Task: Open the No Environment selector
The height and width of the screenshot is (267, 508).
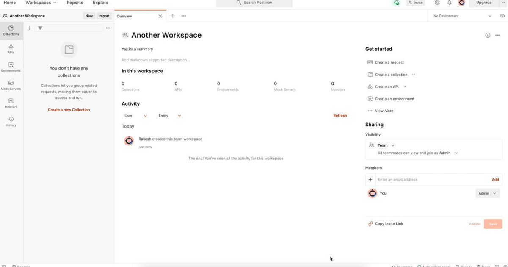Action: coord(463,16)
